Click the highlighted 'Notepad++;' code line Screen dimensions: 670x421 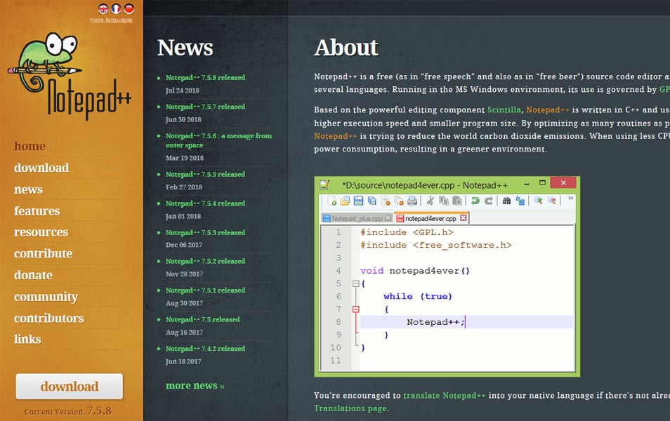pos(466,322)
